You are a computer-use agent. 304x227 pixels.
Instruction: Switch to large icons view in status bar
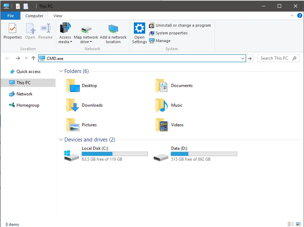(x=298, y=224)
